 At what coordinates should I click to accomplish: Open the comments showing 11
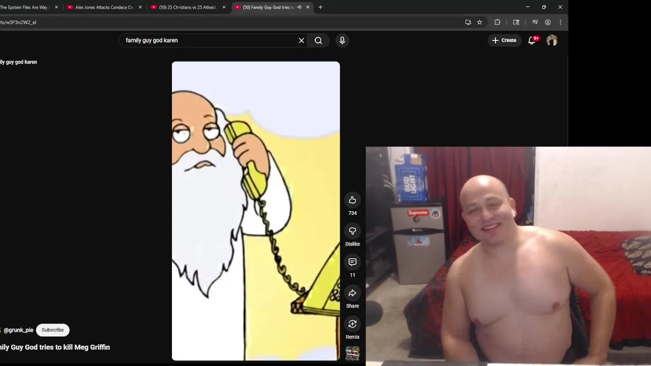pyautogui.click(x=352, y=262)
